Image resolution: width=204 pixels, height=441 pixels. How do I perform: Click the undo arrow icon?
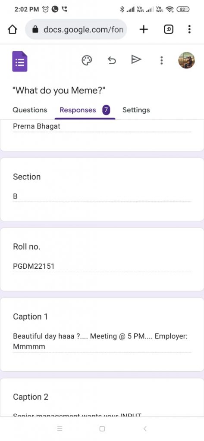point(112,60)
